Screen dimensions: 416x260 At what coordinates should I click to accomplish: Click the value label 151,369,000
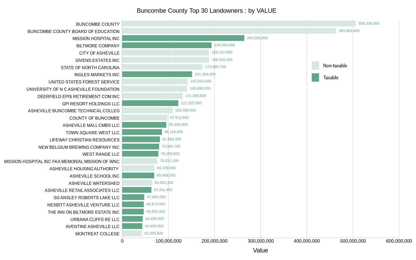click(x=205, y=74)
